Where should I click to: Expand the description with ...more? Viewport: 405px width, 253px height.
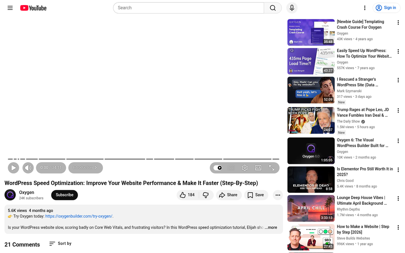coord(271,228)
